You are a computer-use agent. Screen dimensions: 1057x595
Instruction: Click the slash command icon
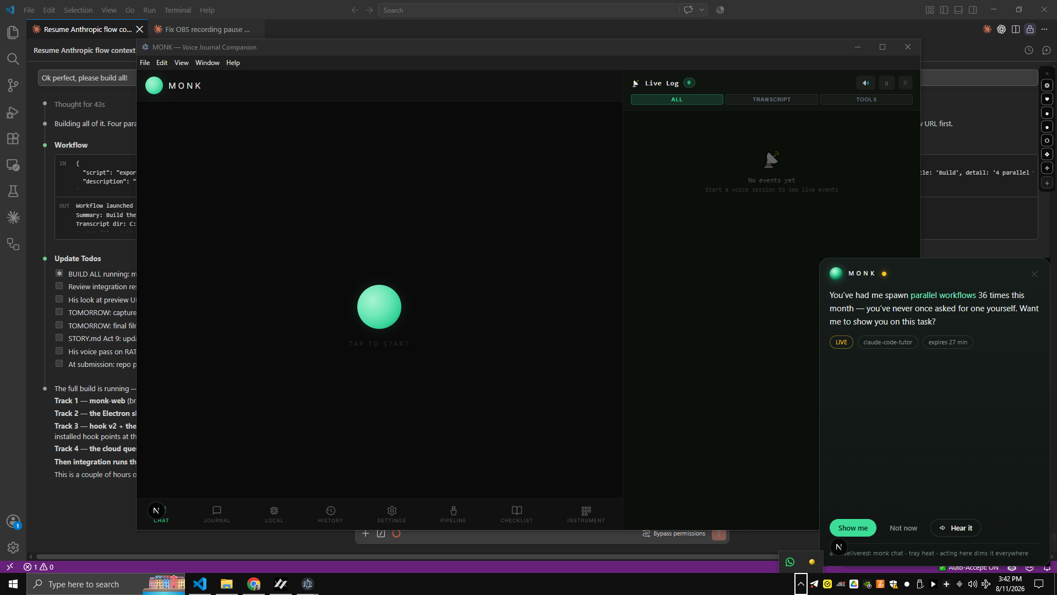381,533
